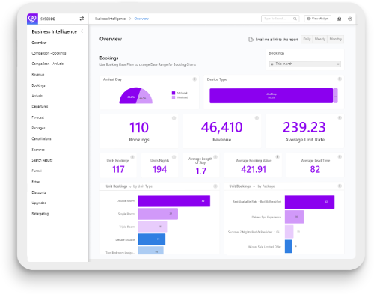The height and width of the screenshot is (294, 374).
Task: Click the Single Room bar
Action: point(158,214)
